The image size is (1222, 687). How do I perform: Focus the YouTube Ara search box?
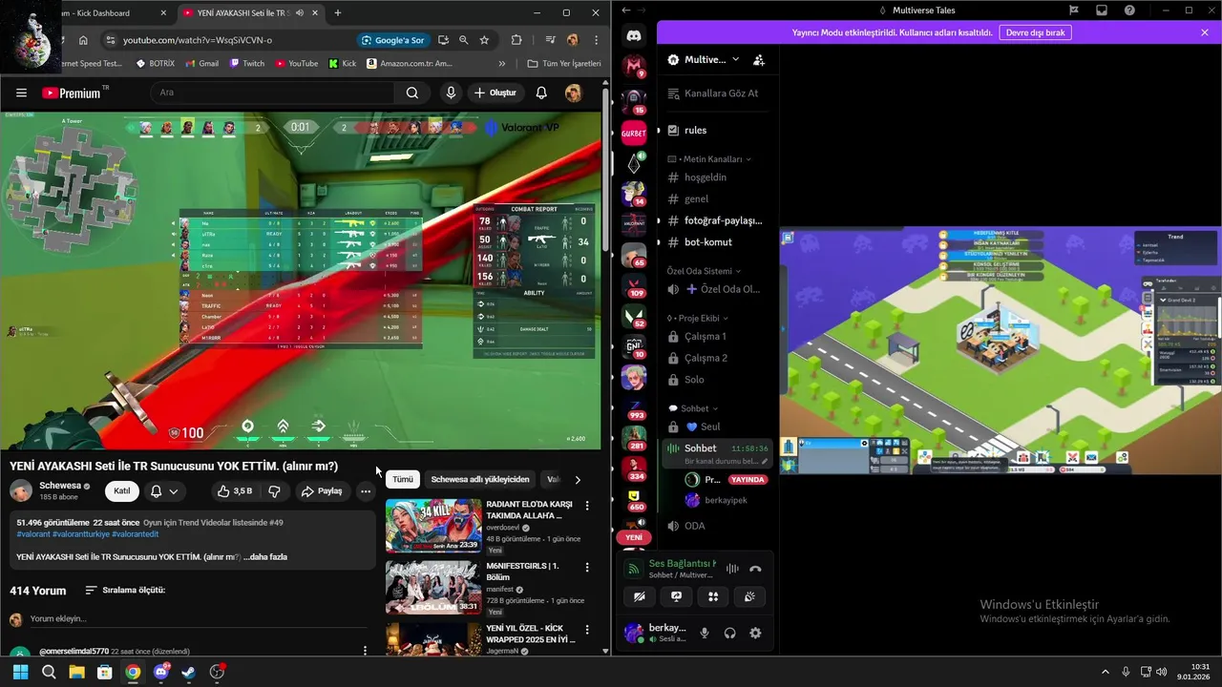coord(272,93)
